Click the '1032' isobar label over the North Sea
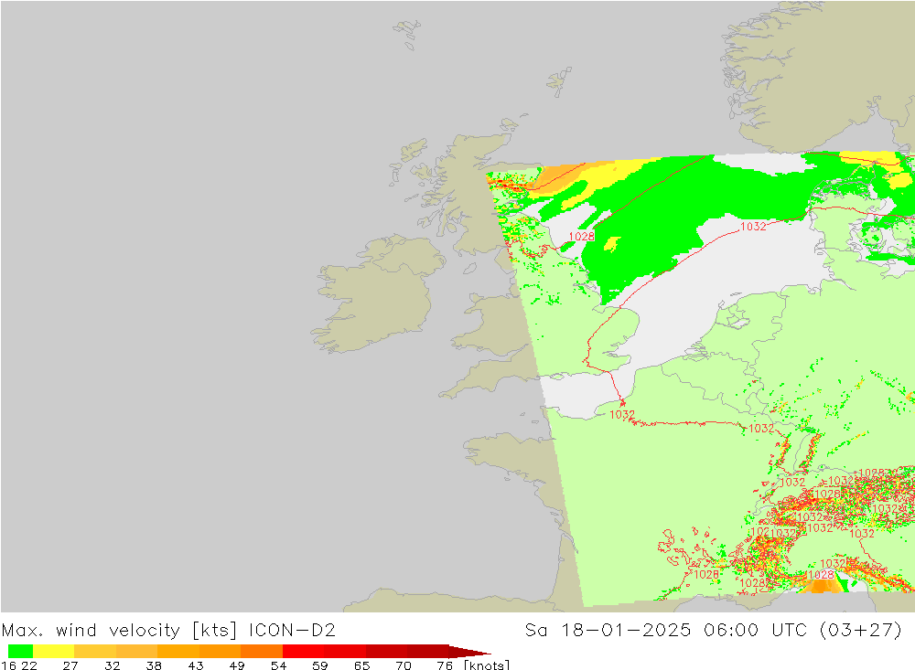 [753, 227]
